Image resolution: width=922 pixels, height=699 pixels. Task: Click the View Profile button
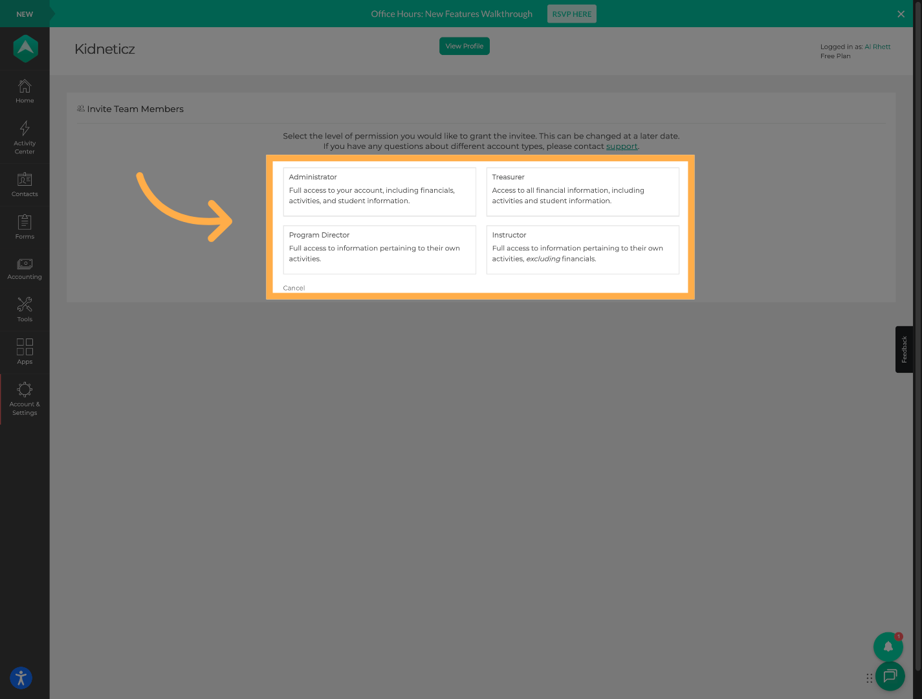465,46
